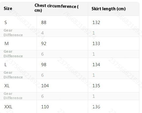Click chest value 88 for size S
Image resolution: width=142 pixels, height=113 pixels.
[44, 23]
